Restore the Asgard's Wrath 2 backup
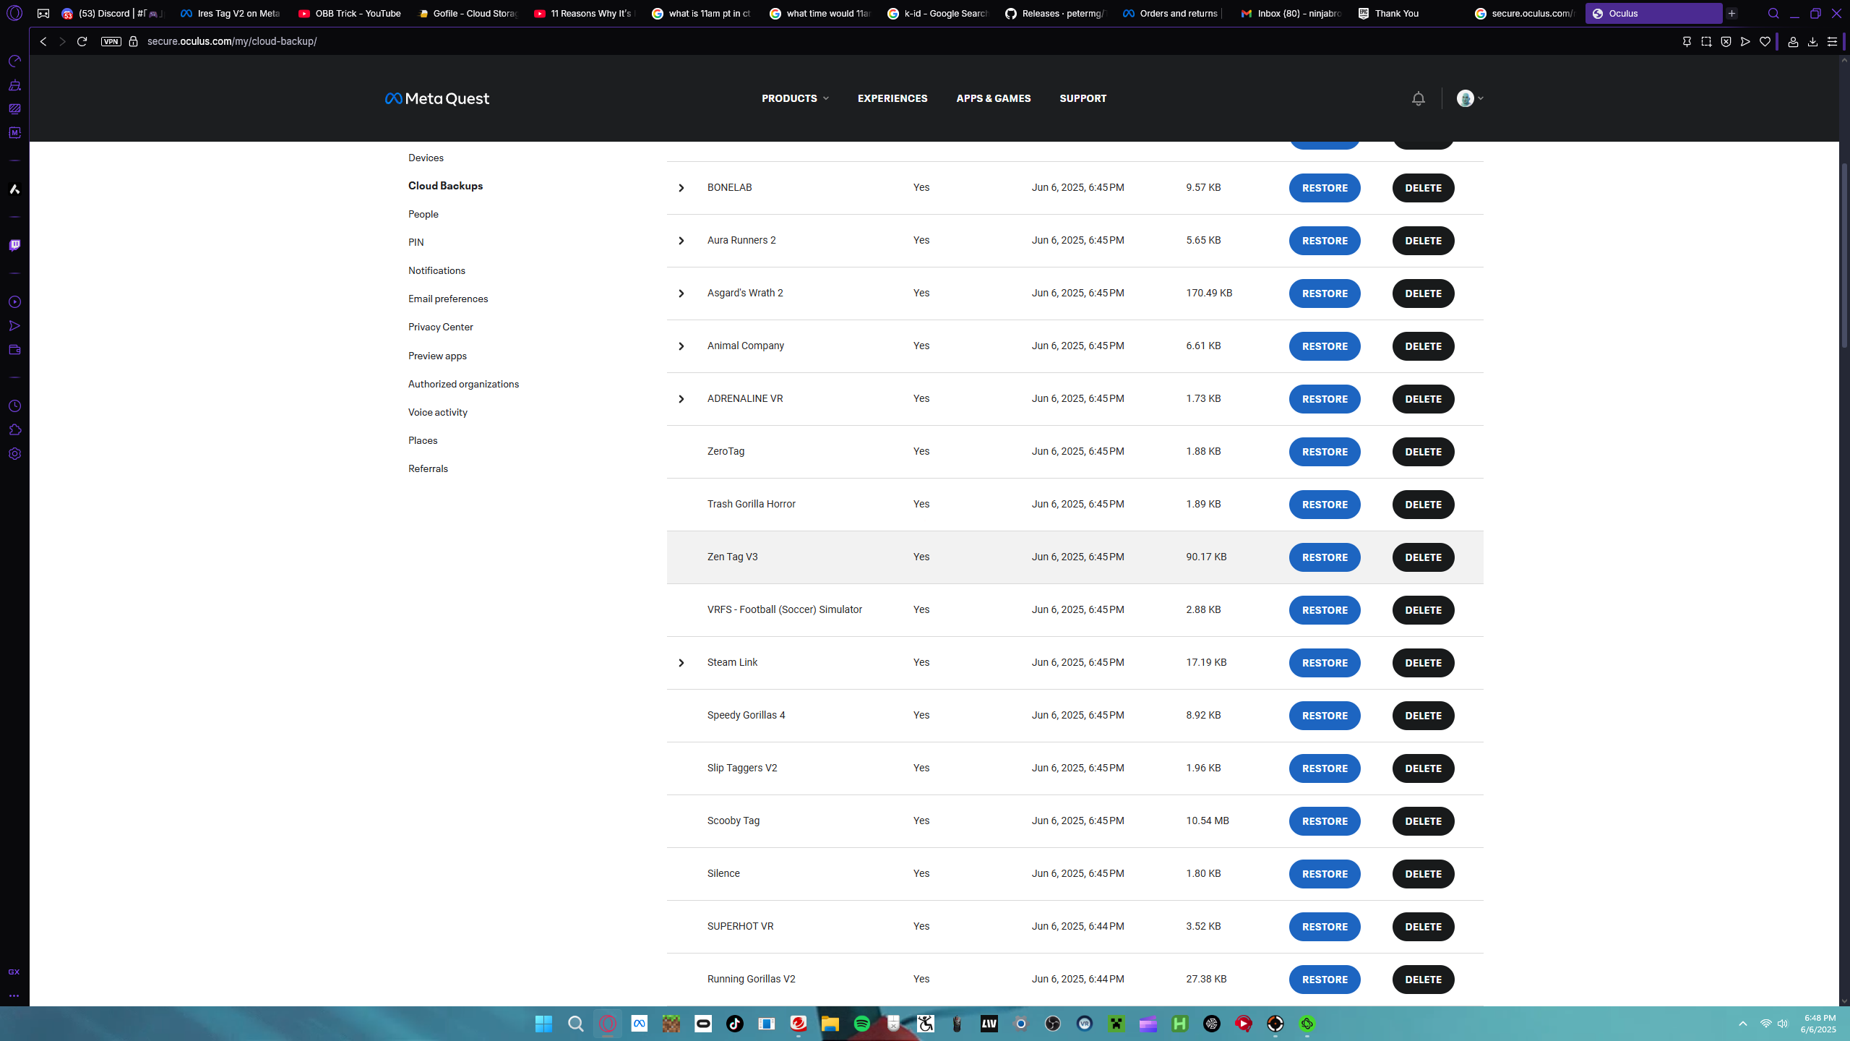 [1325, 294]
